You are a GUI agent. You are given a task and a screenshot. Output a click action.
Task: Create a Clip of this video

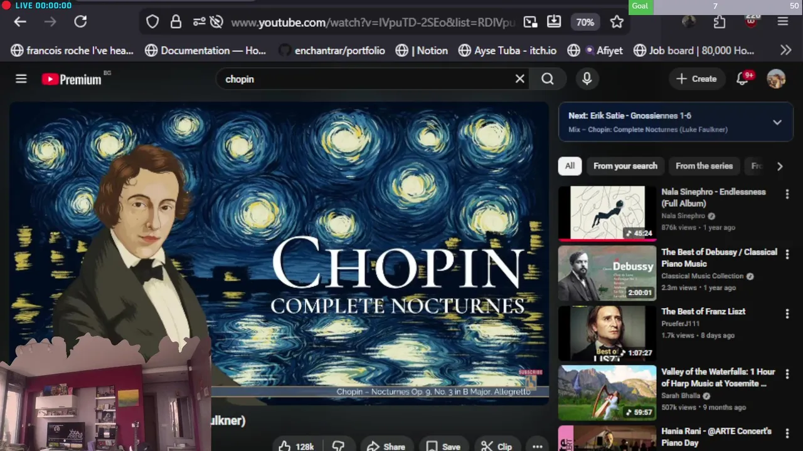(496, 446)
